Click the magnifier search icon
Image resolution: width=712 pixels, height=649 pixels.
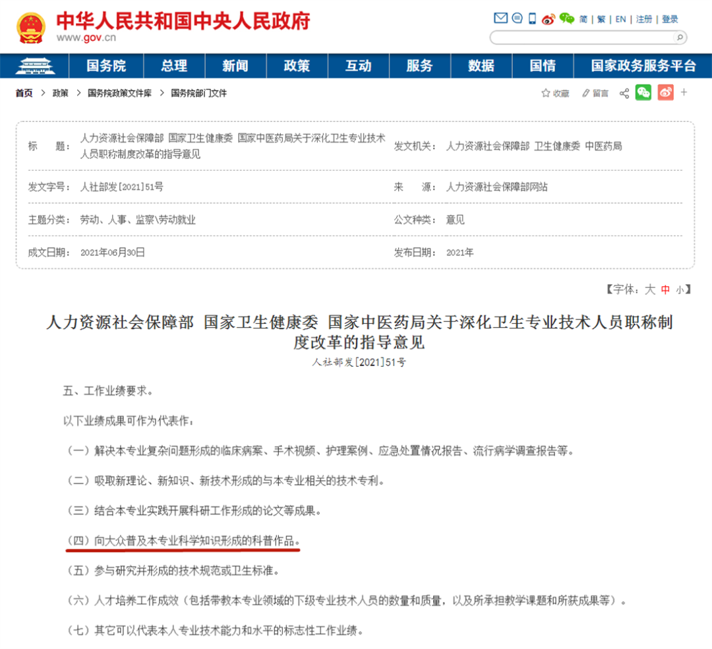(679, 38)
